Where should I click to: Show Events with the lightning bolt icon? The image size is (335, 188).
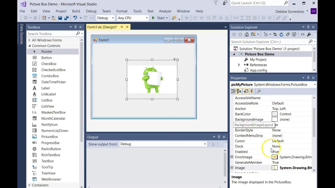252,91
